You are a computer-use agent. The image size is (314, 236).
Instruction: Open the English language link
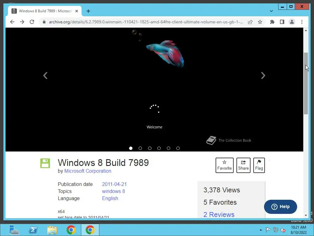[110, 198]
